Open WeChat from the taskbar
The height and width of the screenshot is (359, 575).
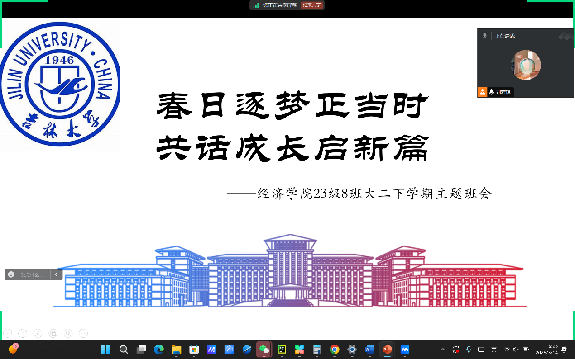tap(264, 349)
